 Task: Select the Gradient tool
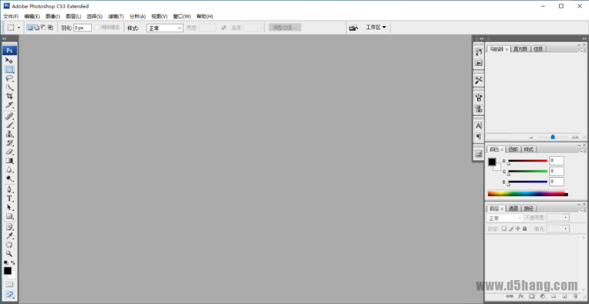9,161
